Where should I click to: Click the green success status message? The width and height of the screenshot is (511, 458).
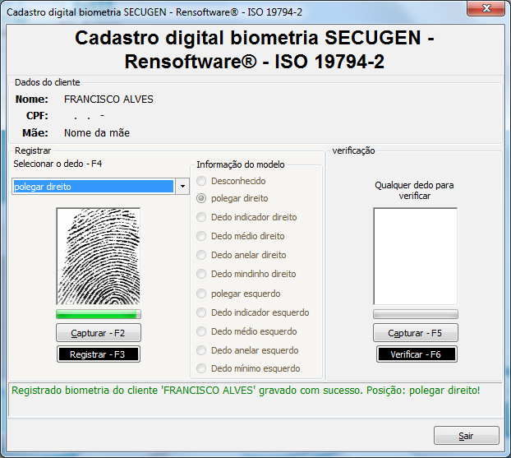(246, 391)
